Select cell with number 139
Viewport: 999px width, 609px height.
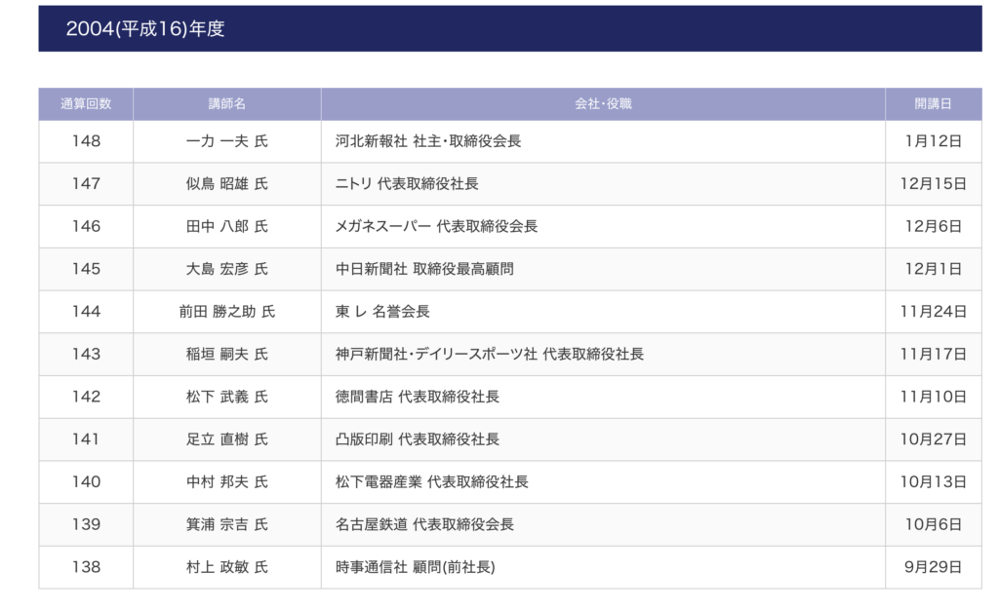click(x=86, y=525)
